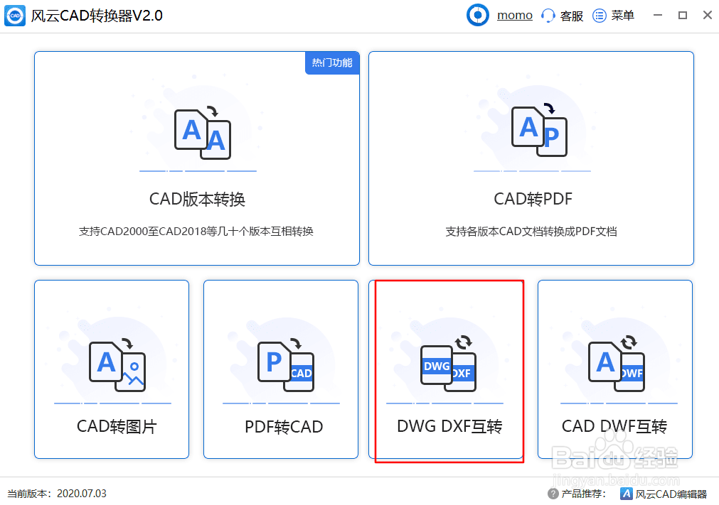Open the DWG DXF互转 converter

[x=448, y=369]
